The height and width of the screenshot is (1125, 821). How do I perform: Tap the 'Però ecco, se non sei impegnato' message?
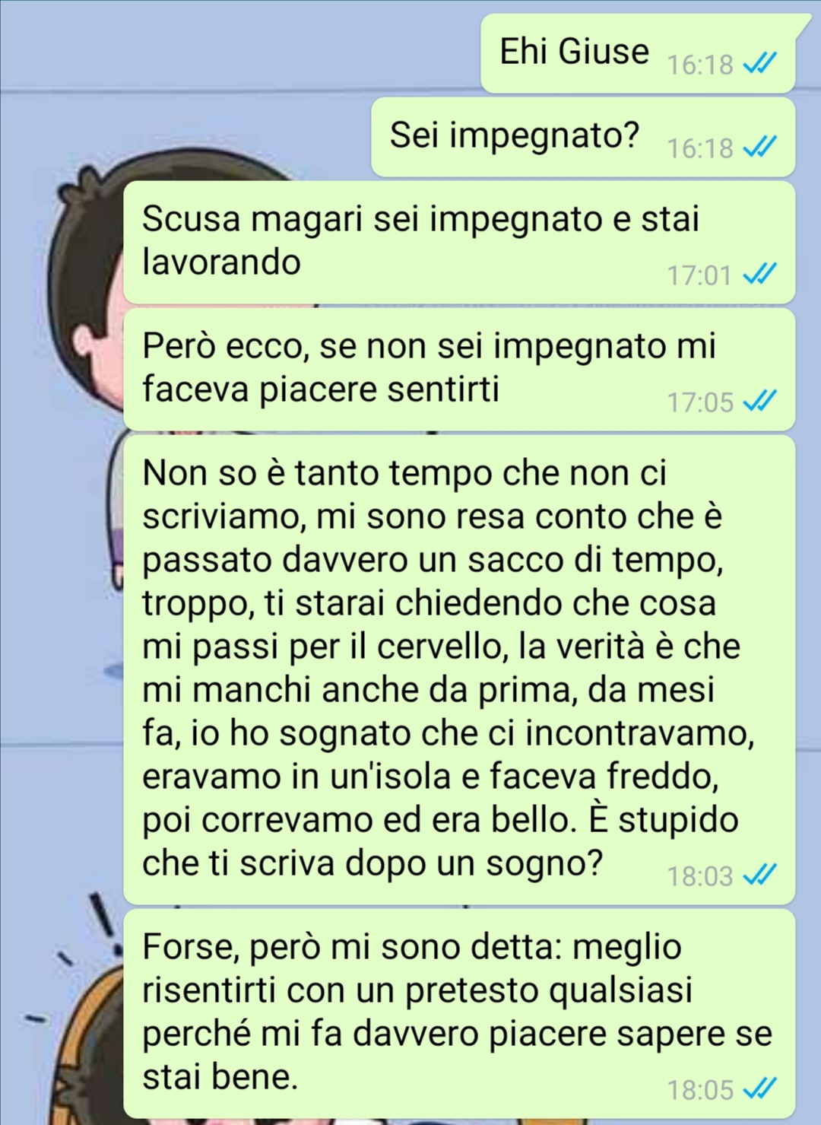pos(459,369)
